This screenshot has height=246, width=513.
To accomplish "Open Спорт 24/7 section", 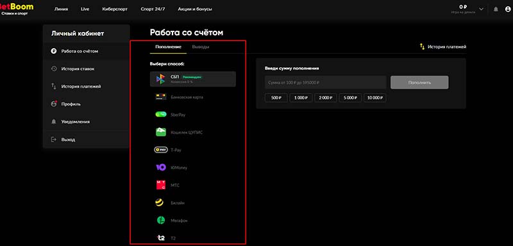I will coord(153,9).
